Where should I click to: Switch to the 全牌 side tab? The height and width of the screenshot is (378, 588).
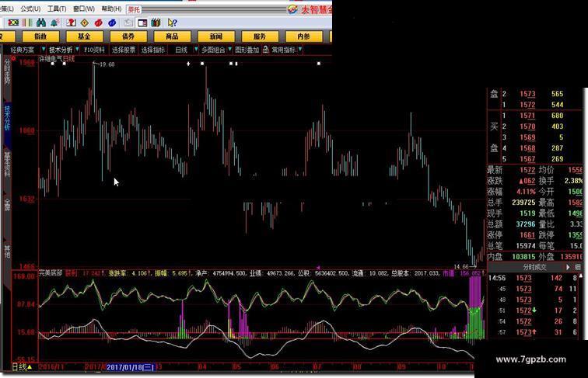pos(7,205)
